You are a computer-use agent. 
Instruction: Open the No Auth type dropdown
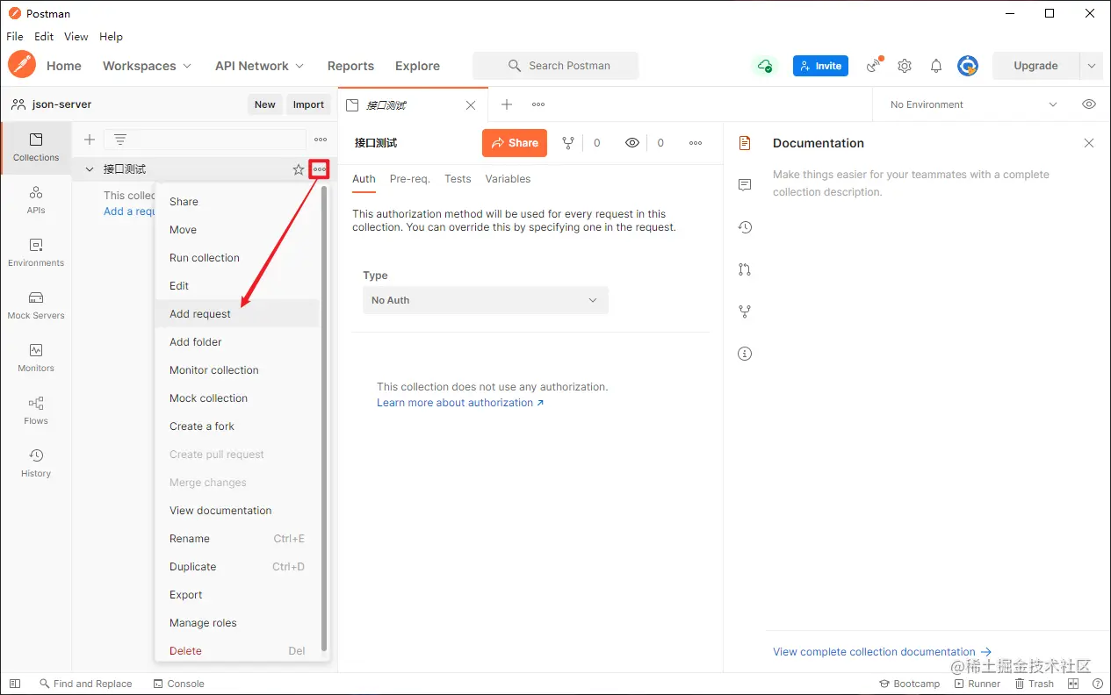click(x=486, y=300)
